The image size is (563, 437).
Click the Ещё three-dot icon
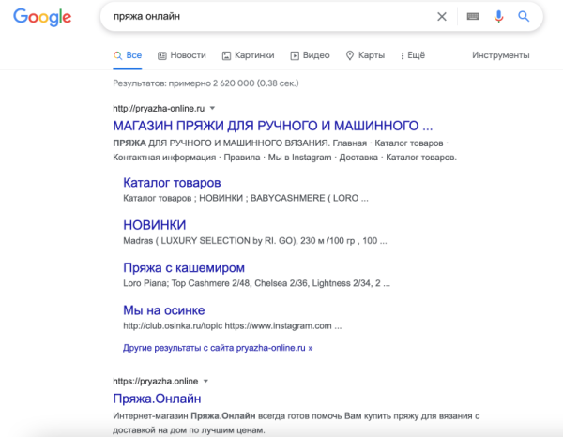tap(403, 55)
